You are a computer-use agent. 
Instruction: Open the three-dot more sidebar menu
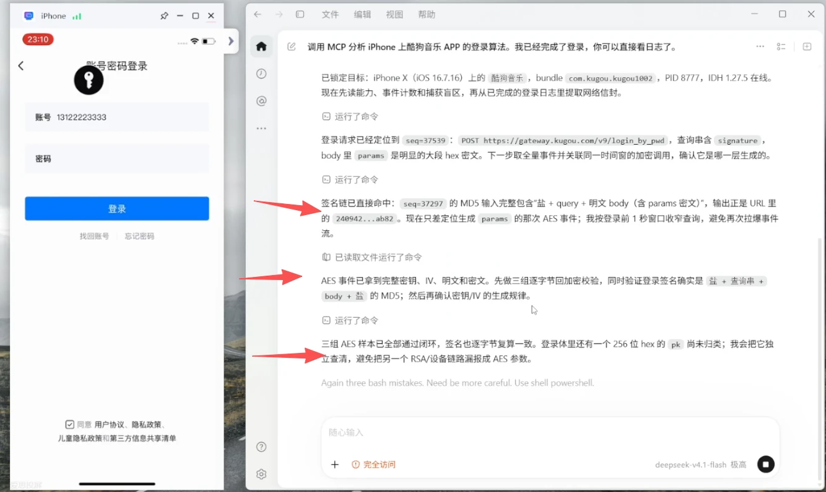pos(261,129)
